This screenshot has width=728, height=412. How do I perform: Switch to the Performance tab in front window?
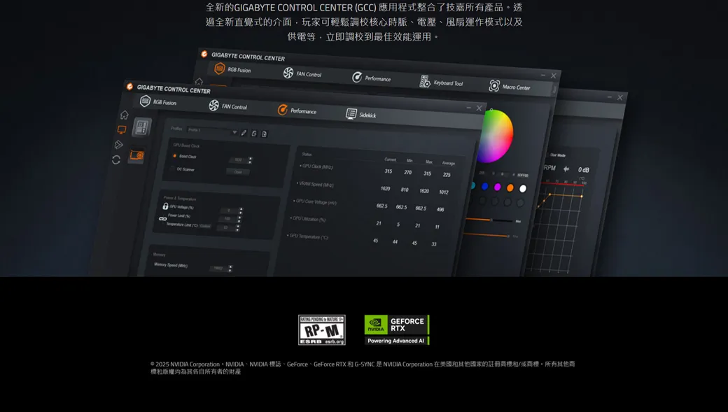point(297,110)
